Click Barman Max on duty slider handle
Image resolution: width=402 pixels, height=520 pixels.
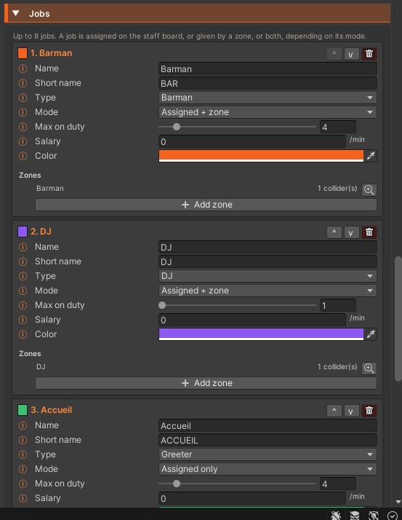tap(177, 127)
